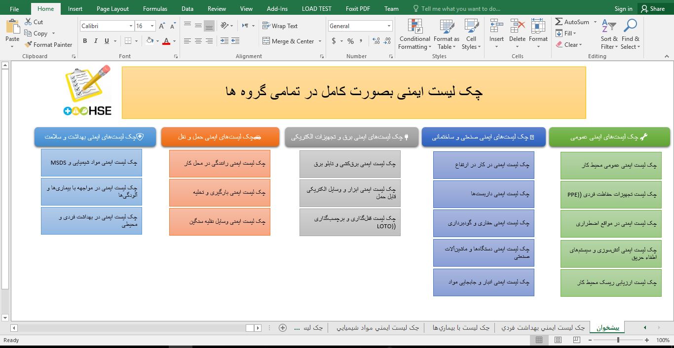Open the Clear dropdown
This screenshot has width=674, height=348.
[568, 45]
